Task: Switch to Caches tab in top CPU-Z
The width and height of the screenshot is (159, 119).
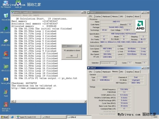Action: 98,17
